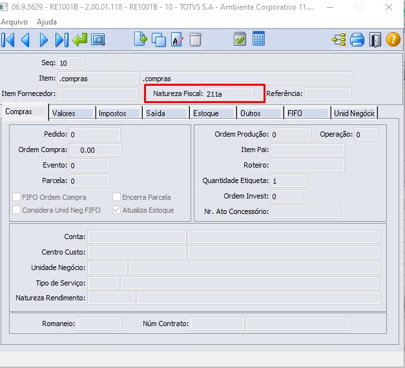405x368 pixels.
Task: Click the Centro Custo code field
Action: (137, 252)
